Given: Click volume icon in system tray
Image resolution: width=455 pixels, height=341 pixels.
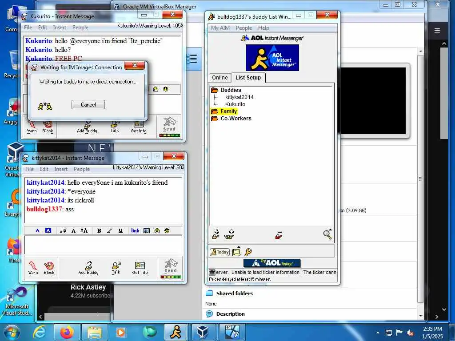Looking at the screenshot, I should tap(410, 333).
